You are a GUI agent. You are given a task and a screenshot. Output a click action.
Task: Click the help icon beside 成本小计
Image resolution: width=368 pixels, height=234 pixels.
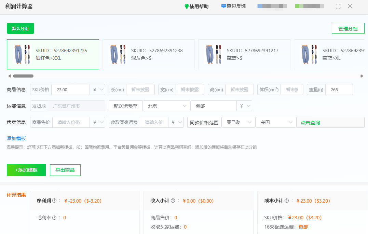coord(287,201)
